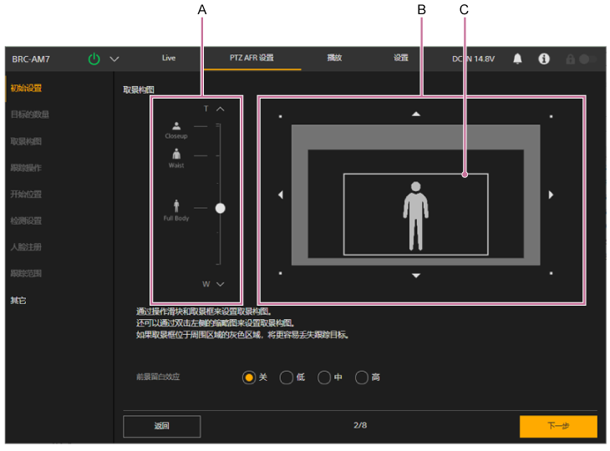This screenshot has width=610, height=451.
Task: Move framing down with bottom arrow
Action: click(416, 276)
